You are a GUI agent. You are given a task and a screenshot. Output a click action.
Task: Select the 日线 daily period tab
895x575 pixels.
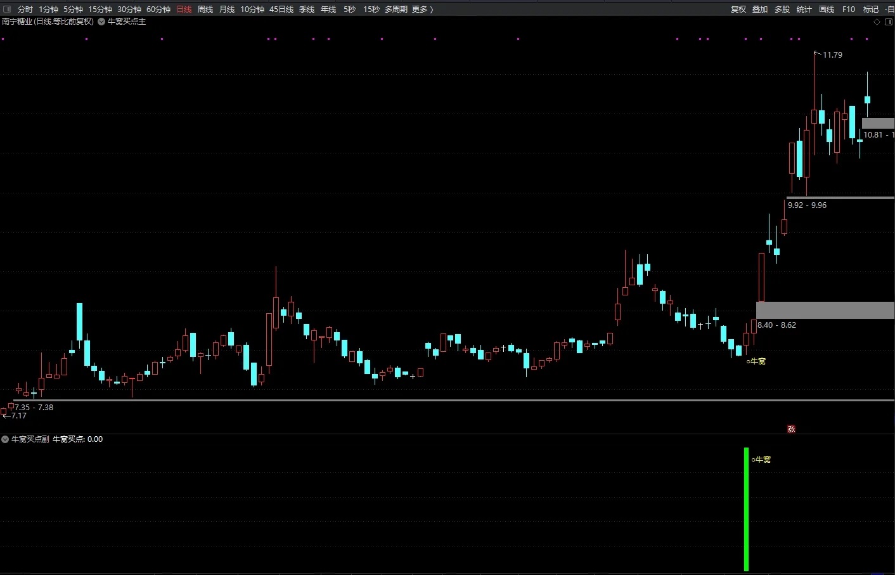(x=184, y=9)
